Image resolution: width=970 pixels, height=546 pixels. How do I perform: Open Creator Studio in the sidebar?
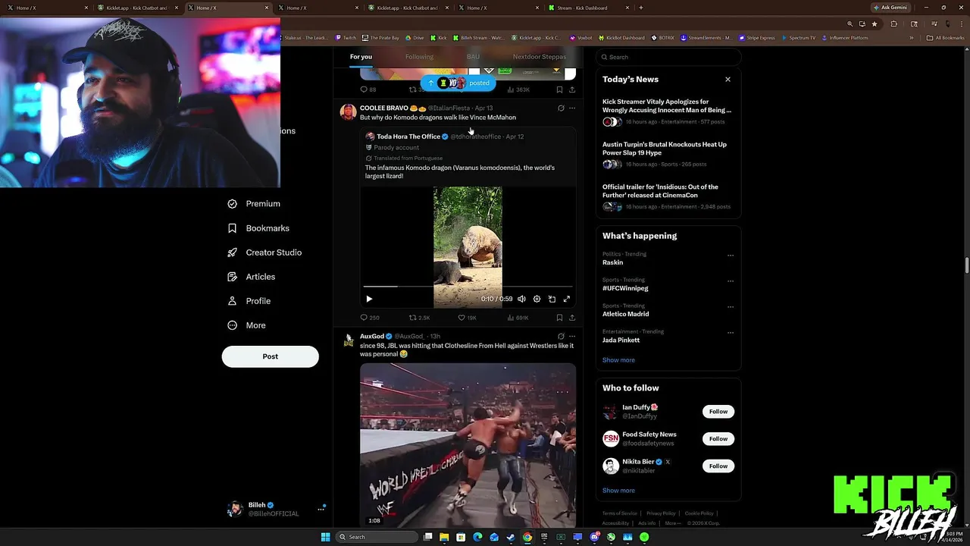[264, 253]
